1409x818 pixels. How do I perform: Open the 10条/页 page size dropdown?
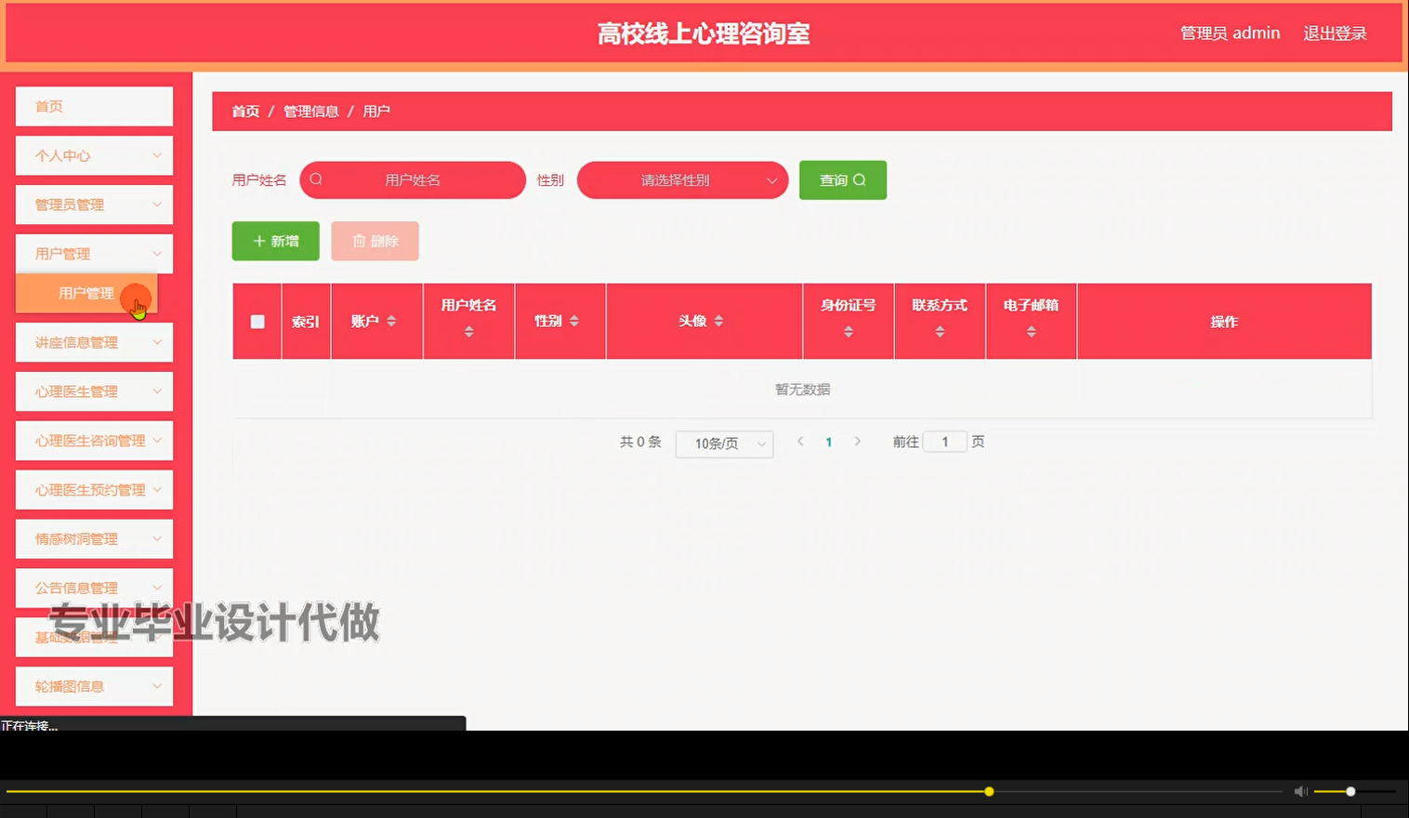(724, 443)
